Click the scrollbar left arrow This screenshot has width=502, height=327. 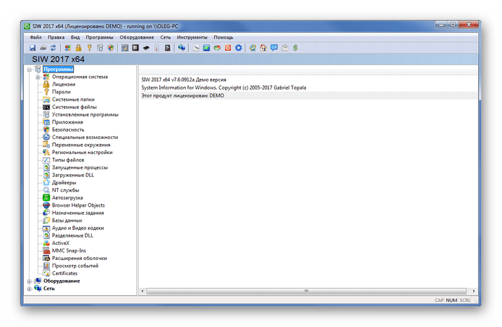[x=142, y=291]
